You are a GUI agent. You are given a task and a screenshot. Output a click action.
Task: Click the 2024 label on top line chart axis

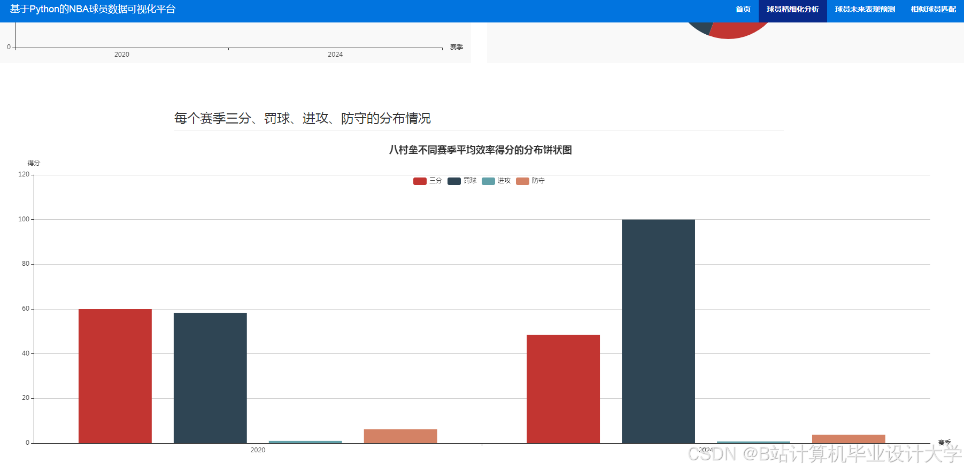coord(335,55)
